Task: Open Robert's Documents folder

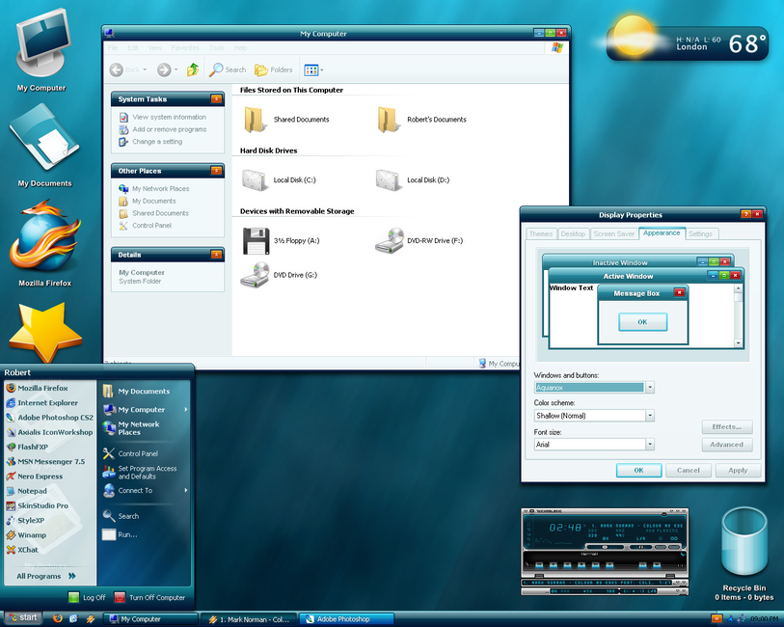Action: tap(422, 120)
